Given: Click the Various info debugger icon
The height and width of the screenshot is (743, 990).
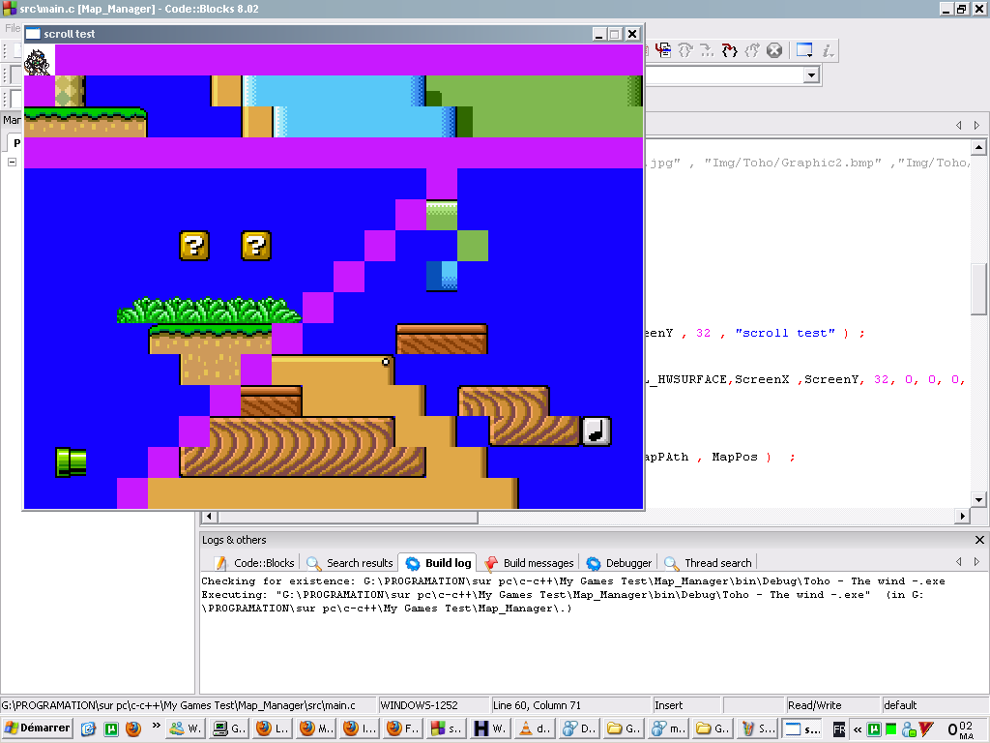Looking at the screenshot, I should 828,50.
